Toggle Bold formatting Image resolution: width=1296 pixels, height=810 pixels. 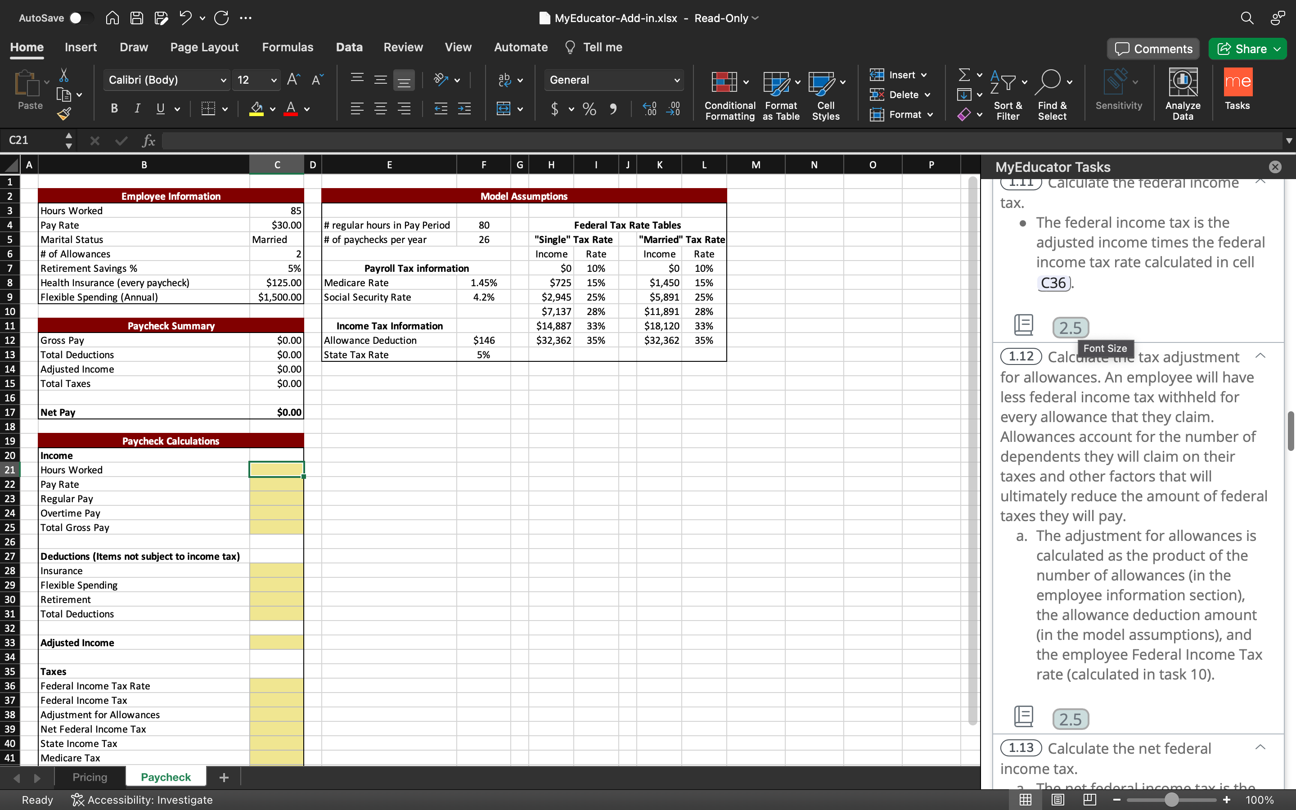point(114,109)
